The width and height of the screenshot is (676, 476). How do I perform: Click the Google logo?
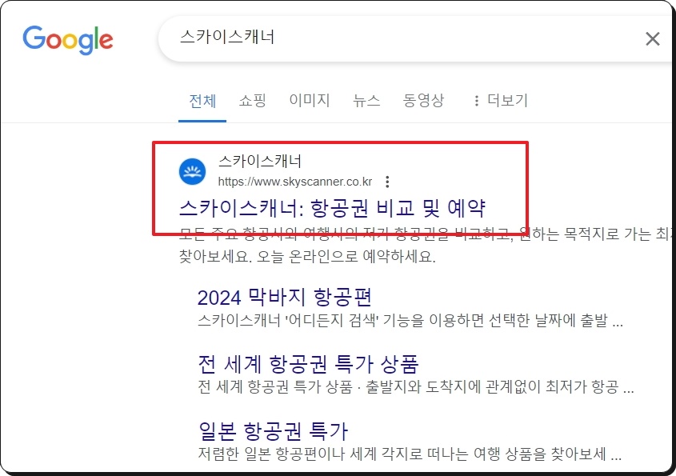[x=68, y=40]
